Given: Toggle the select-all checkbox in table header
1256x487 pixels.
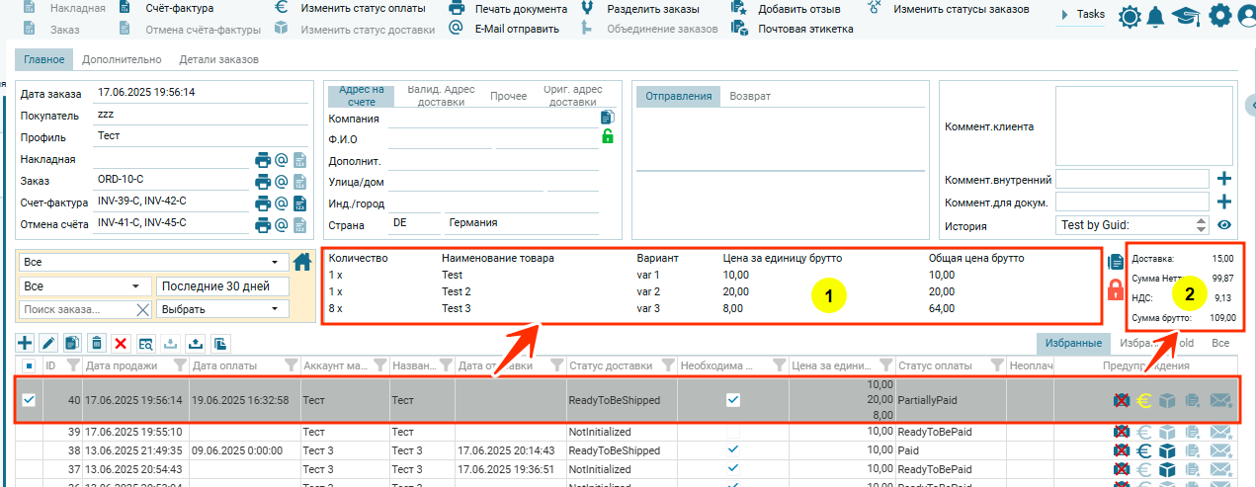Looking at the screenshot, I should [29, 366].
